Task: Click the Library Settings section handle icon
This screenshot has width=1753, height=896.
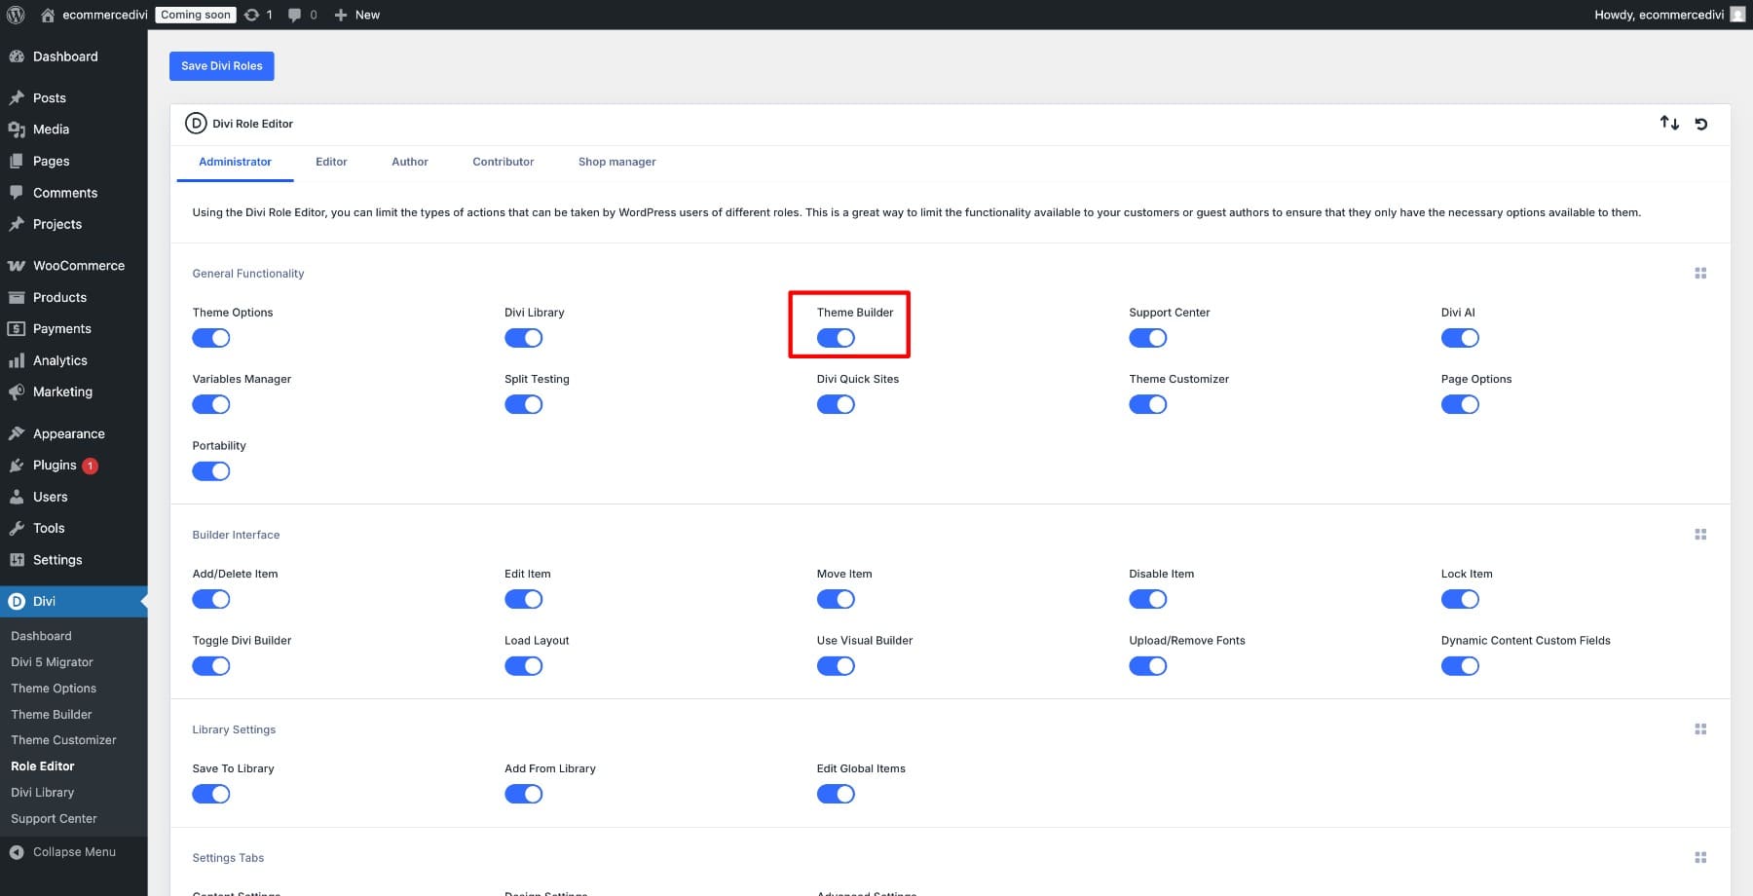Action: coord(1700,728)
